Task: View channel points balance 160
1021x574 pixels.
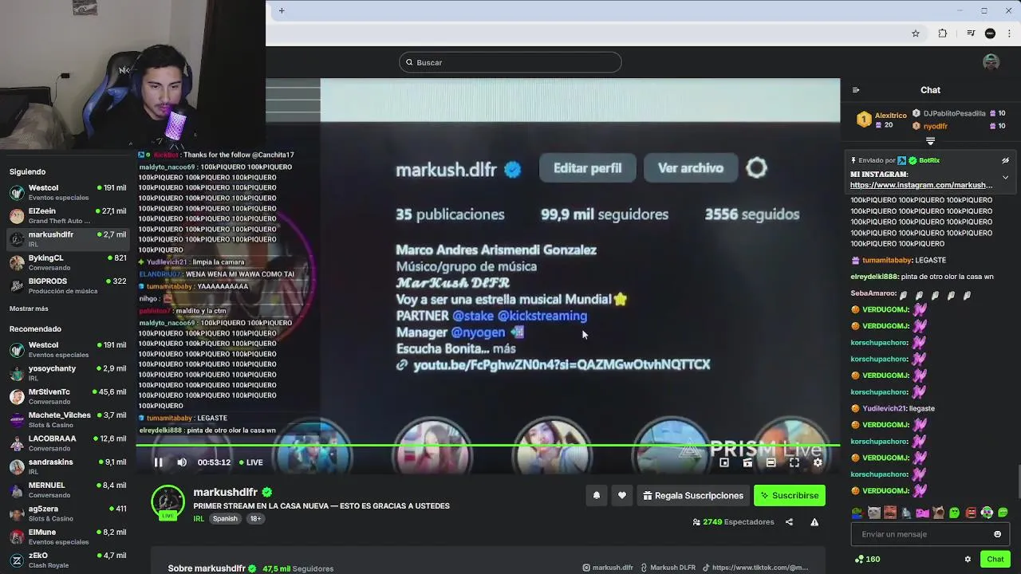Action: [x=867, y=559]
